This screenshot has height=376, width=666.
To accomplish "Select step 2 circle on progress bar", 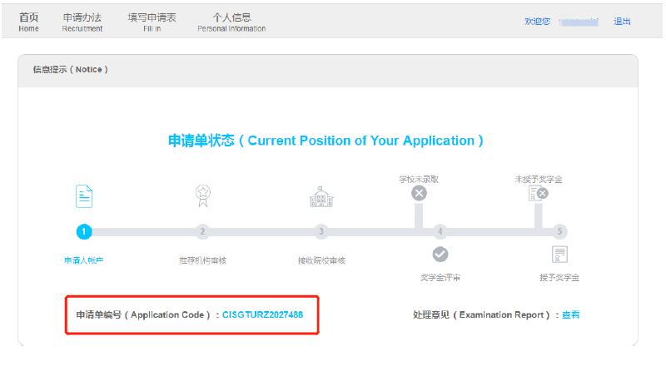I will coord(202,231).
